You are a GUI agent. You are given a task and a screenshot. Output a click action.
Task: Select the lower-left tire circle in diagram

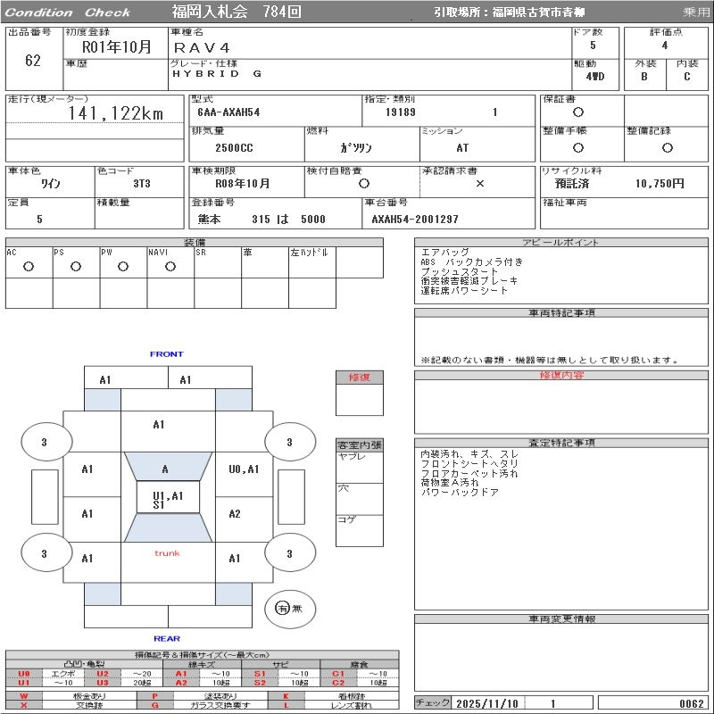pos(45,554)
